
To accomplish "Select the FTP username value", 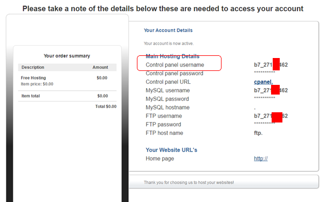I will pyautogui.click(x=271, y=116).
